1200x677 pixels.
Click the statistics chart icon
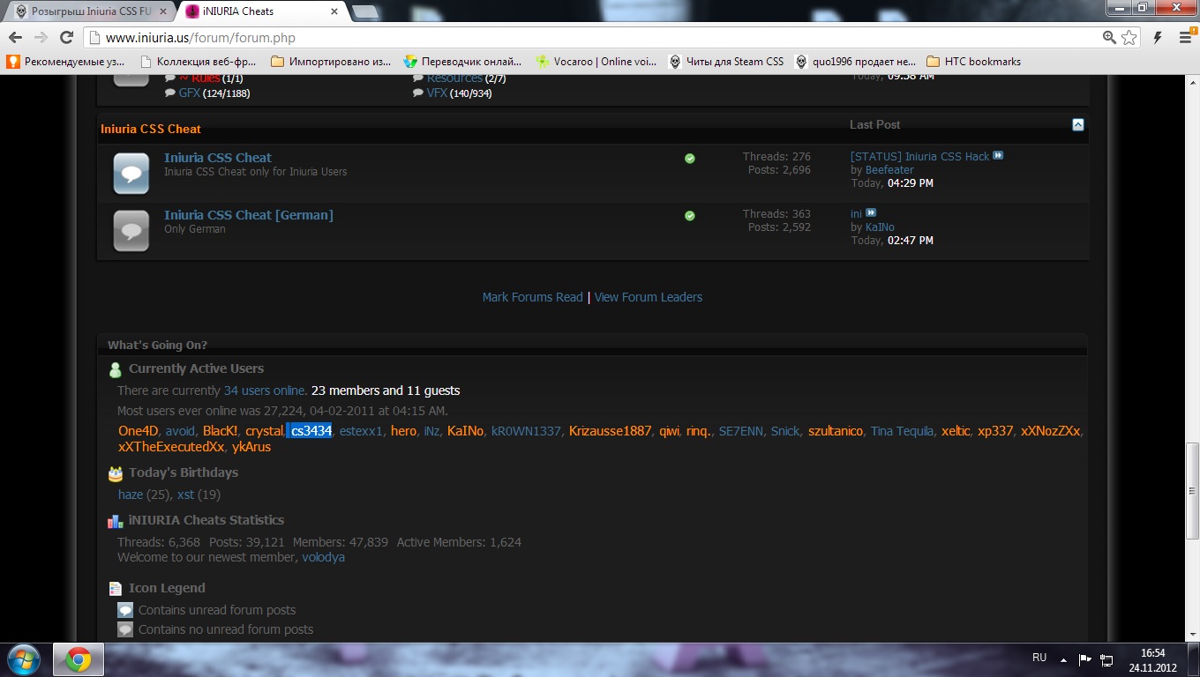click(x=116, y=521)
